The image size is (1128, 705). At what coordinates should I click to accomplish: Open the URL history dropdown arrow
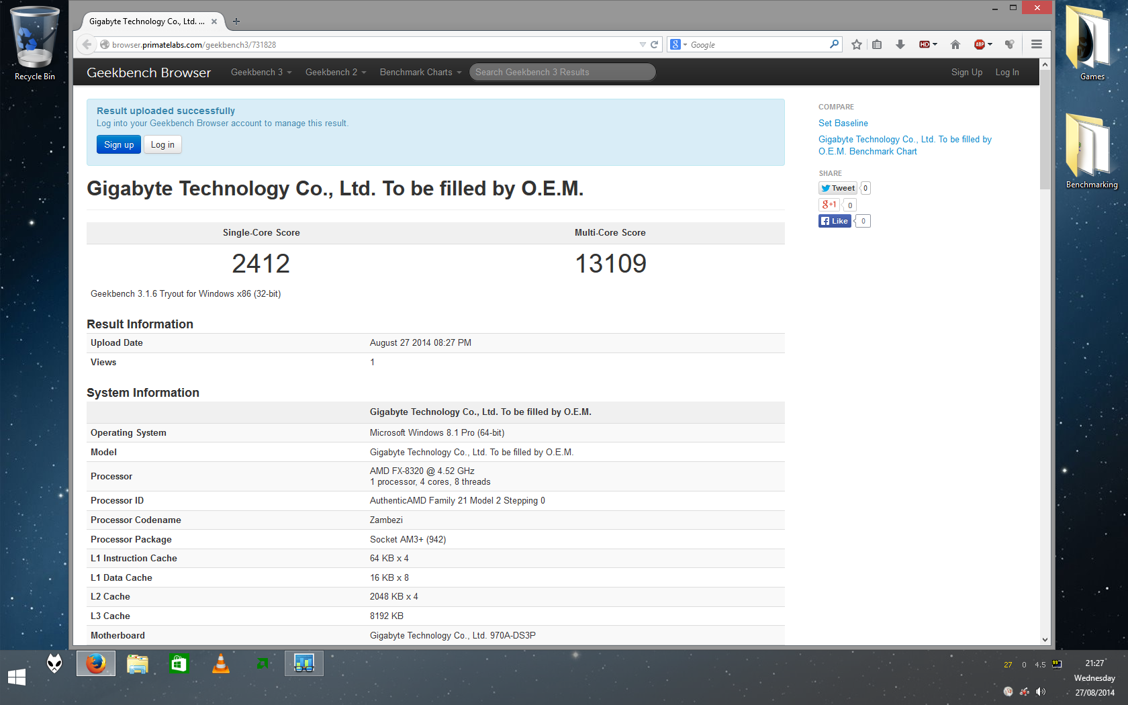pos(642,44)
